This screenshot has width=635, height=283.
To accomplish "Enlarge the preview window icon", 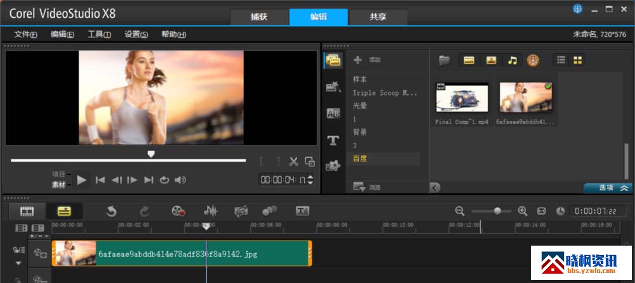I will pos(310,161).
